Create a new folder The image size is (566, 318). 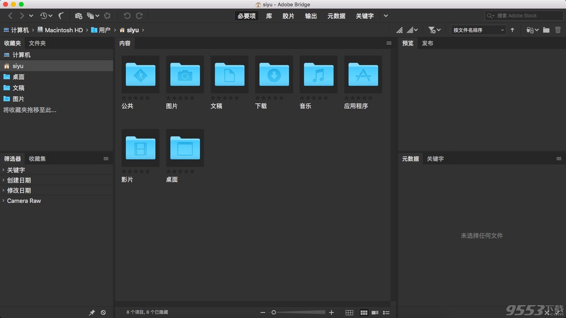[x=546, y=30]
